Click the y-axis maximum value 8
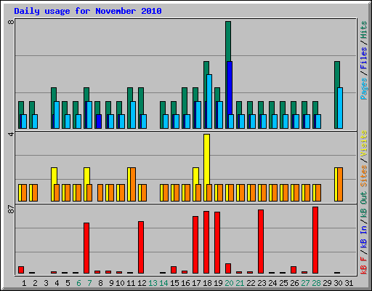 (x=11, y=22)
